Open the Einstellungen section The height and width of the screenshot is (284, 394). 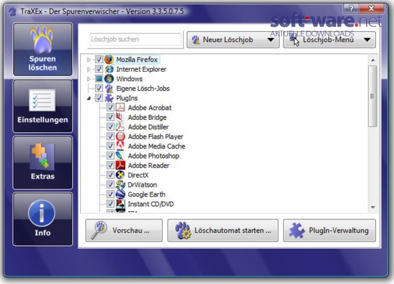(x=43, y=106)
